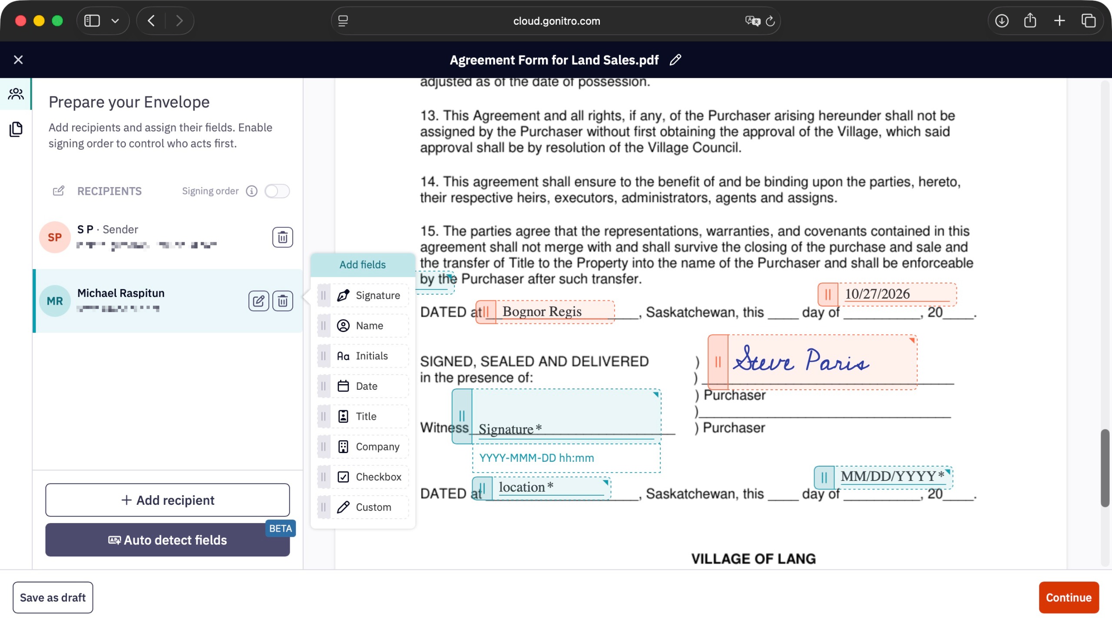This screenshot has width=1112, height=625.
Task: Close the envelope editor with X icon
Action: pyautogui.click(x=18, y=60)
